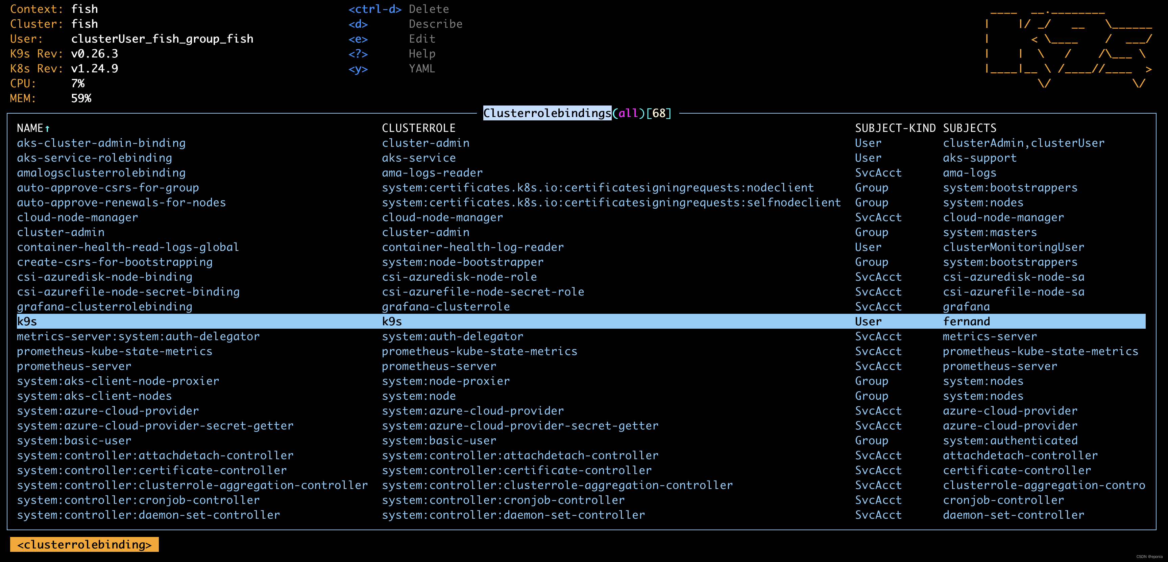Click the system:node-proxier clusterrole cell
The height and width of the screenshot is (562, 1168).
[446, 381]
